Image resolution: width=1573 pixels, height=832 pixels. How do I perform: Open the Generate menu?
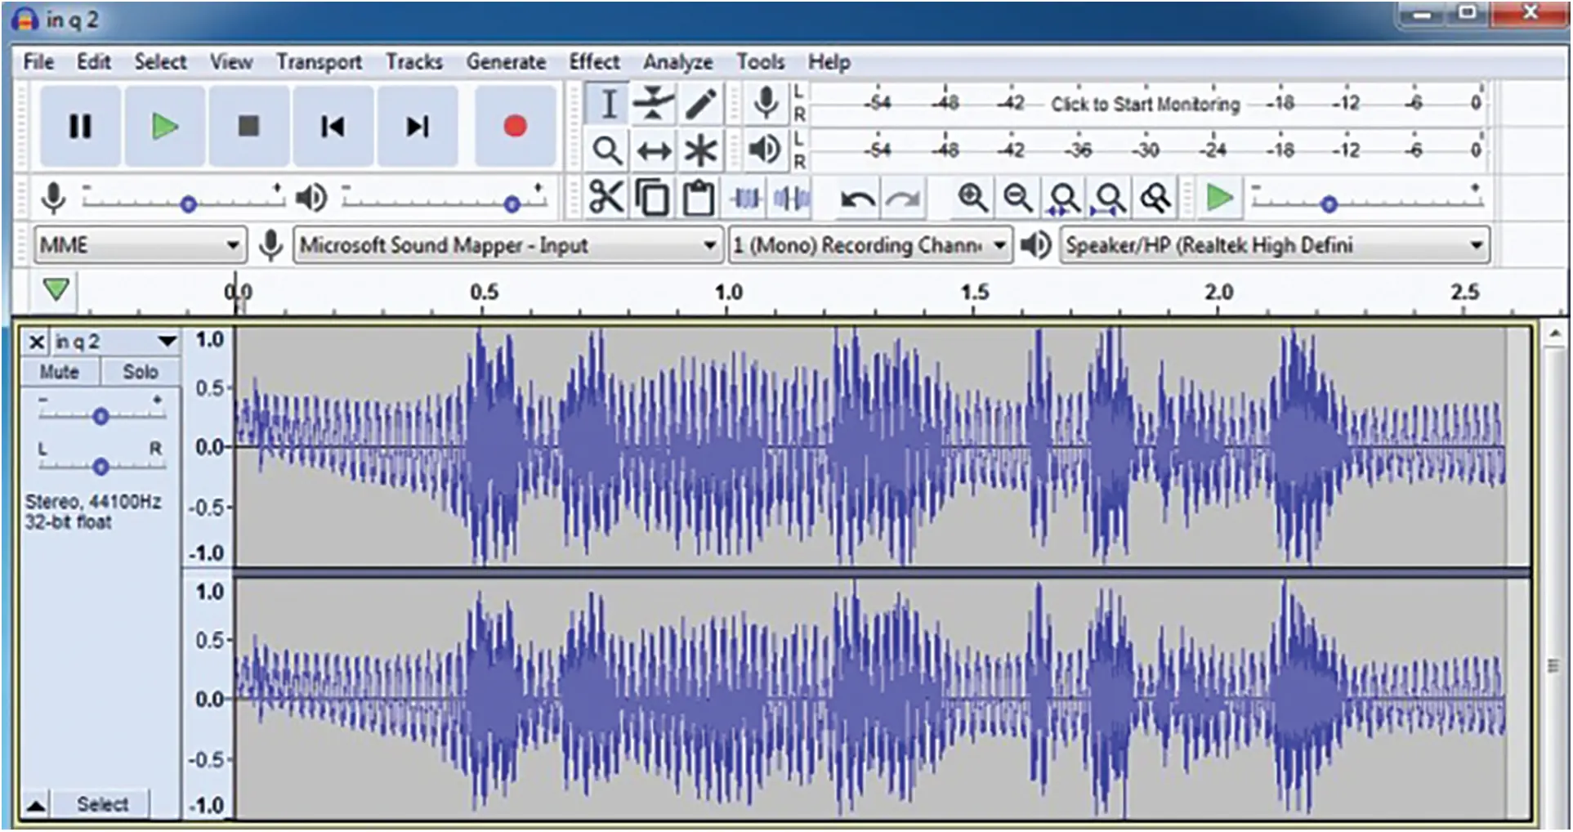506,62
